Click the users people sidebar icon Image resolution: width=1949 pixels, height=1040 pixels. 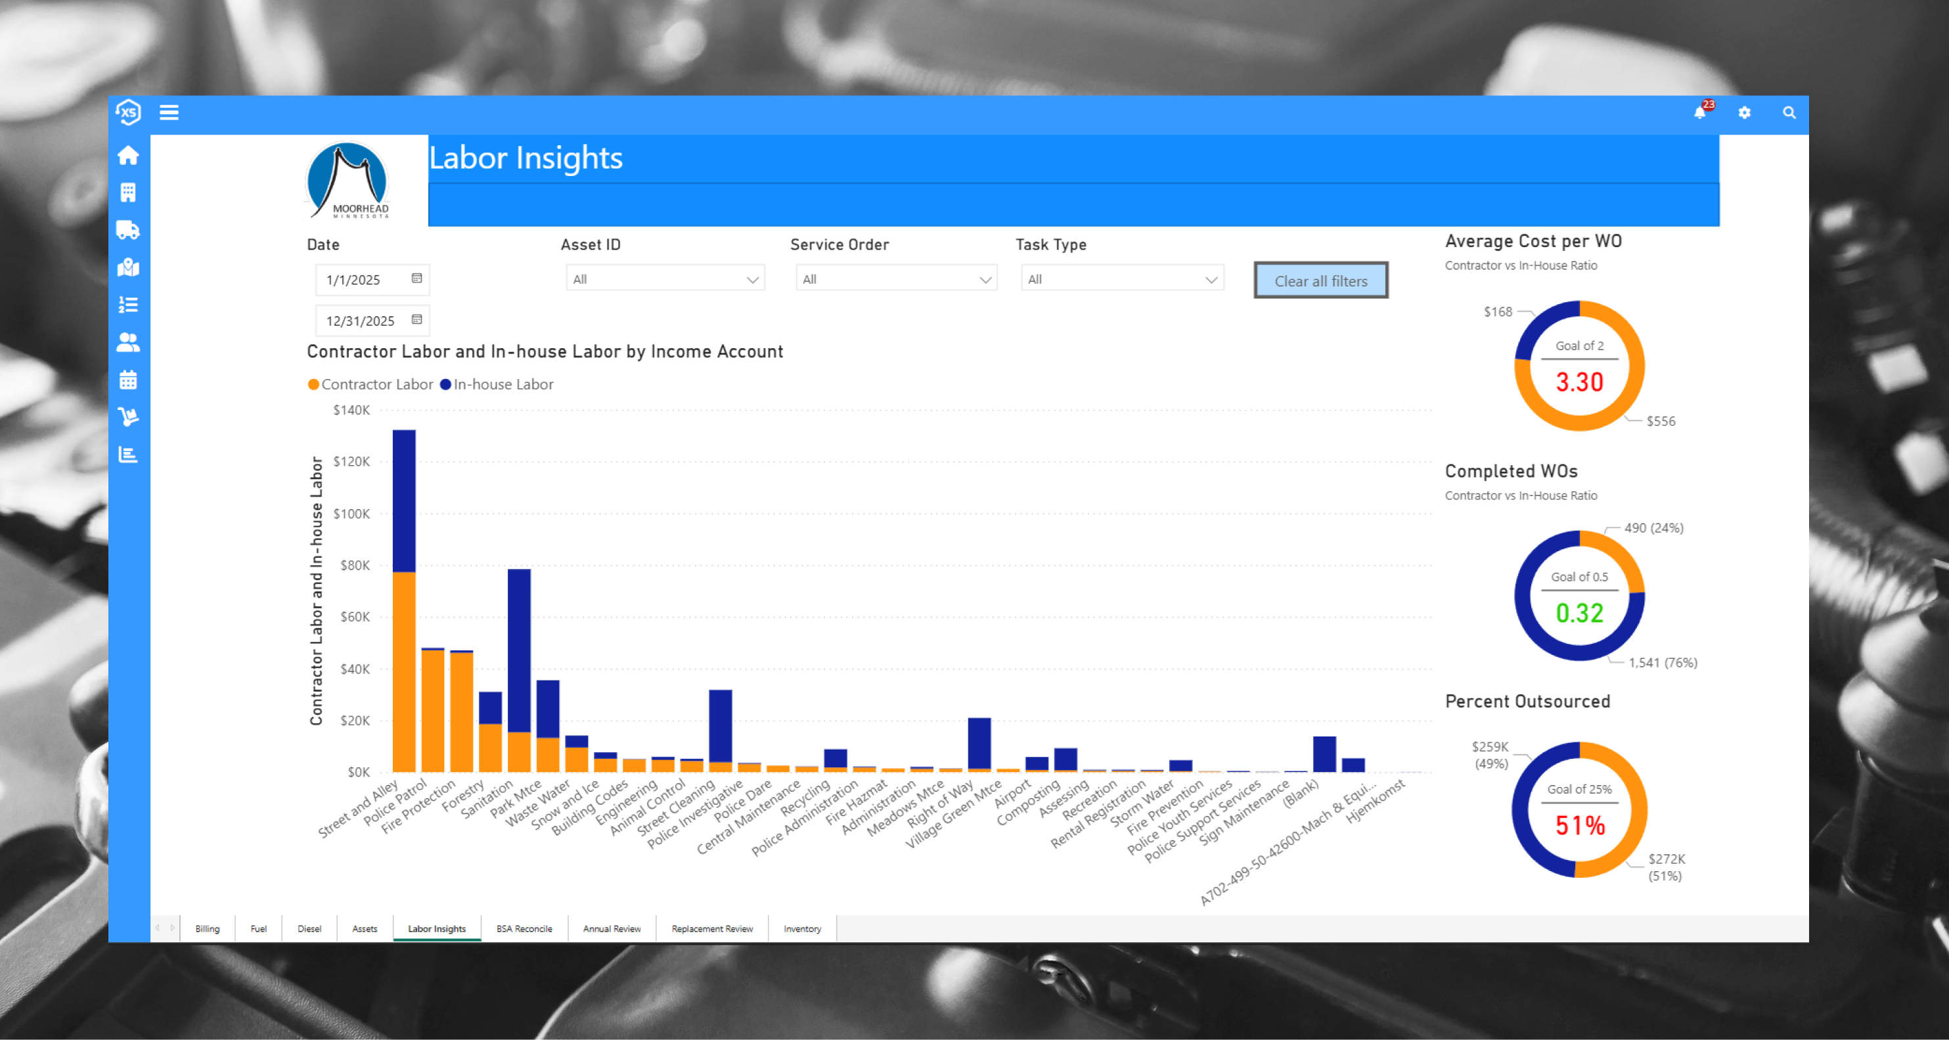pos(128,343)
